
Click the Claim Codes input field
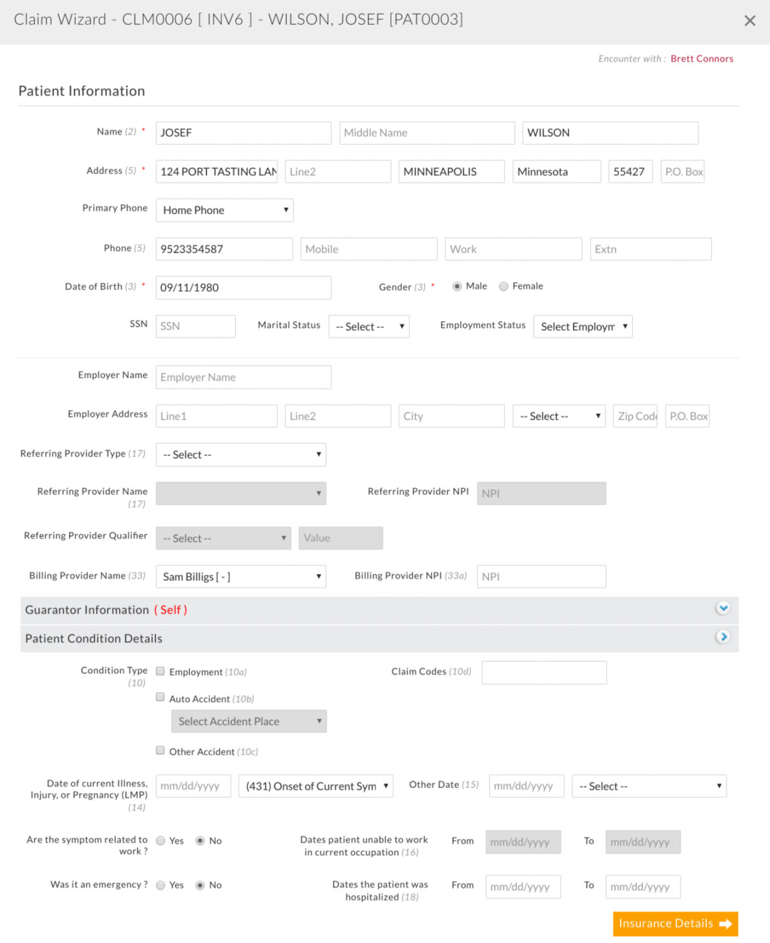[544, 673]
